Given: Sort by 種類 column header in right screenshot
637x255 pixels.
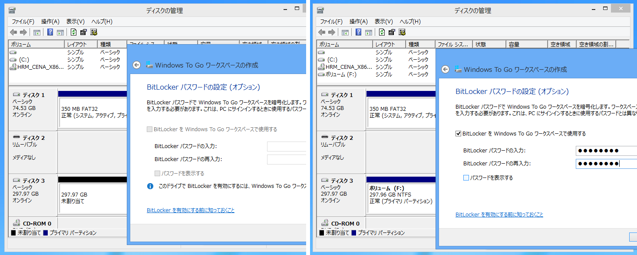Looking at the screenshot, I should coord(420,44).
